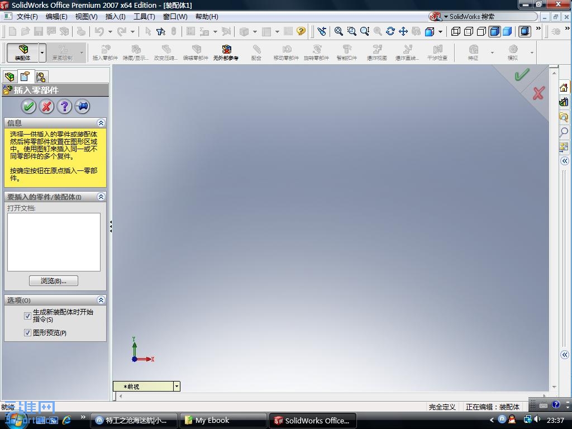Click the red X cancel in PropertyManager
This screenshot has width=572, height=429.
[46, 107]
